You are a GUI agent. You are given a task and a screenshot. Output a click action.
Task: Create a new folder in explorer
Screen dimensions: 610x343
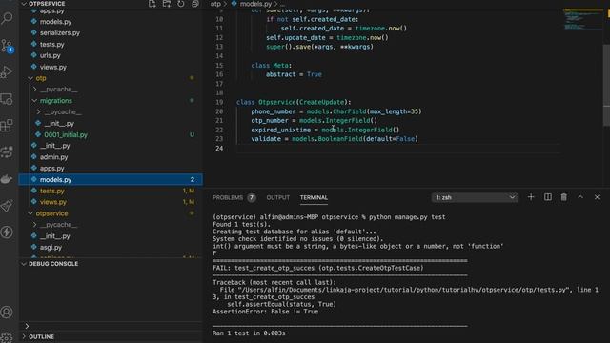tap(167, 4)
